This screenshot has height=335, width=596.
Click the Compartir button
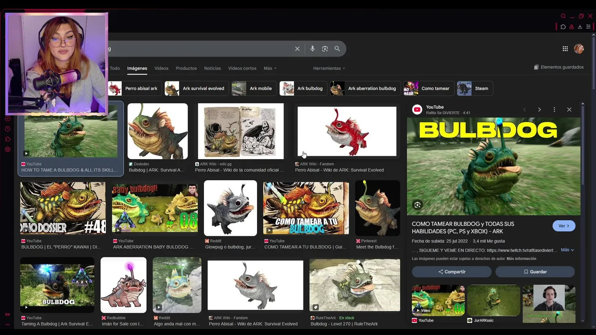(452, 272)
